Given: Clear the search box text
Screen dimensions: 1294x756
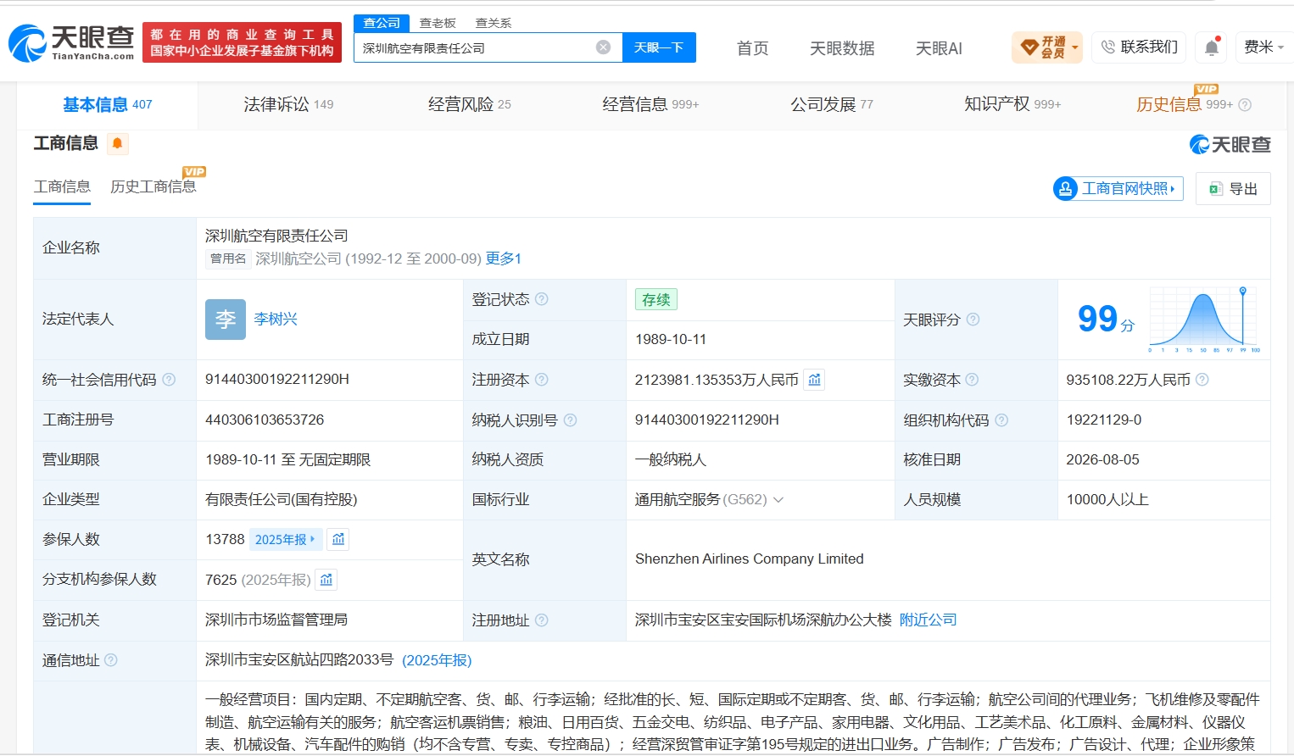Looking at the screenshot, I should coord(603,47).
